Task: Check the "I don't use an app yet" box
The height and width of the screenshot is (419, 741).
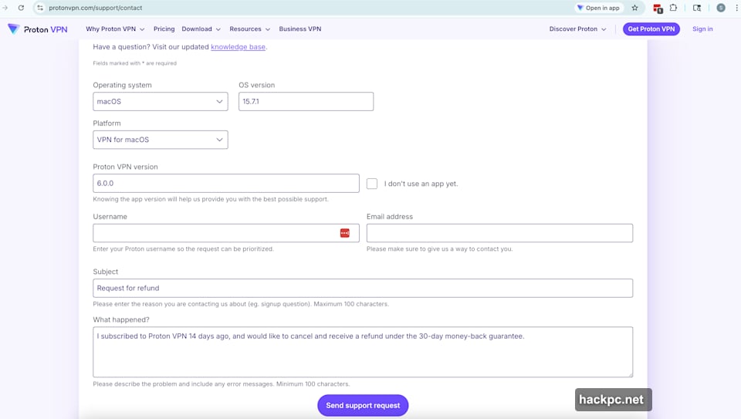Action: point(372,184)
